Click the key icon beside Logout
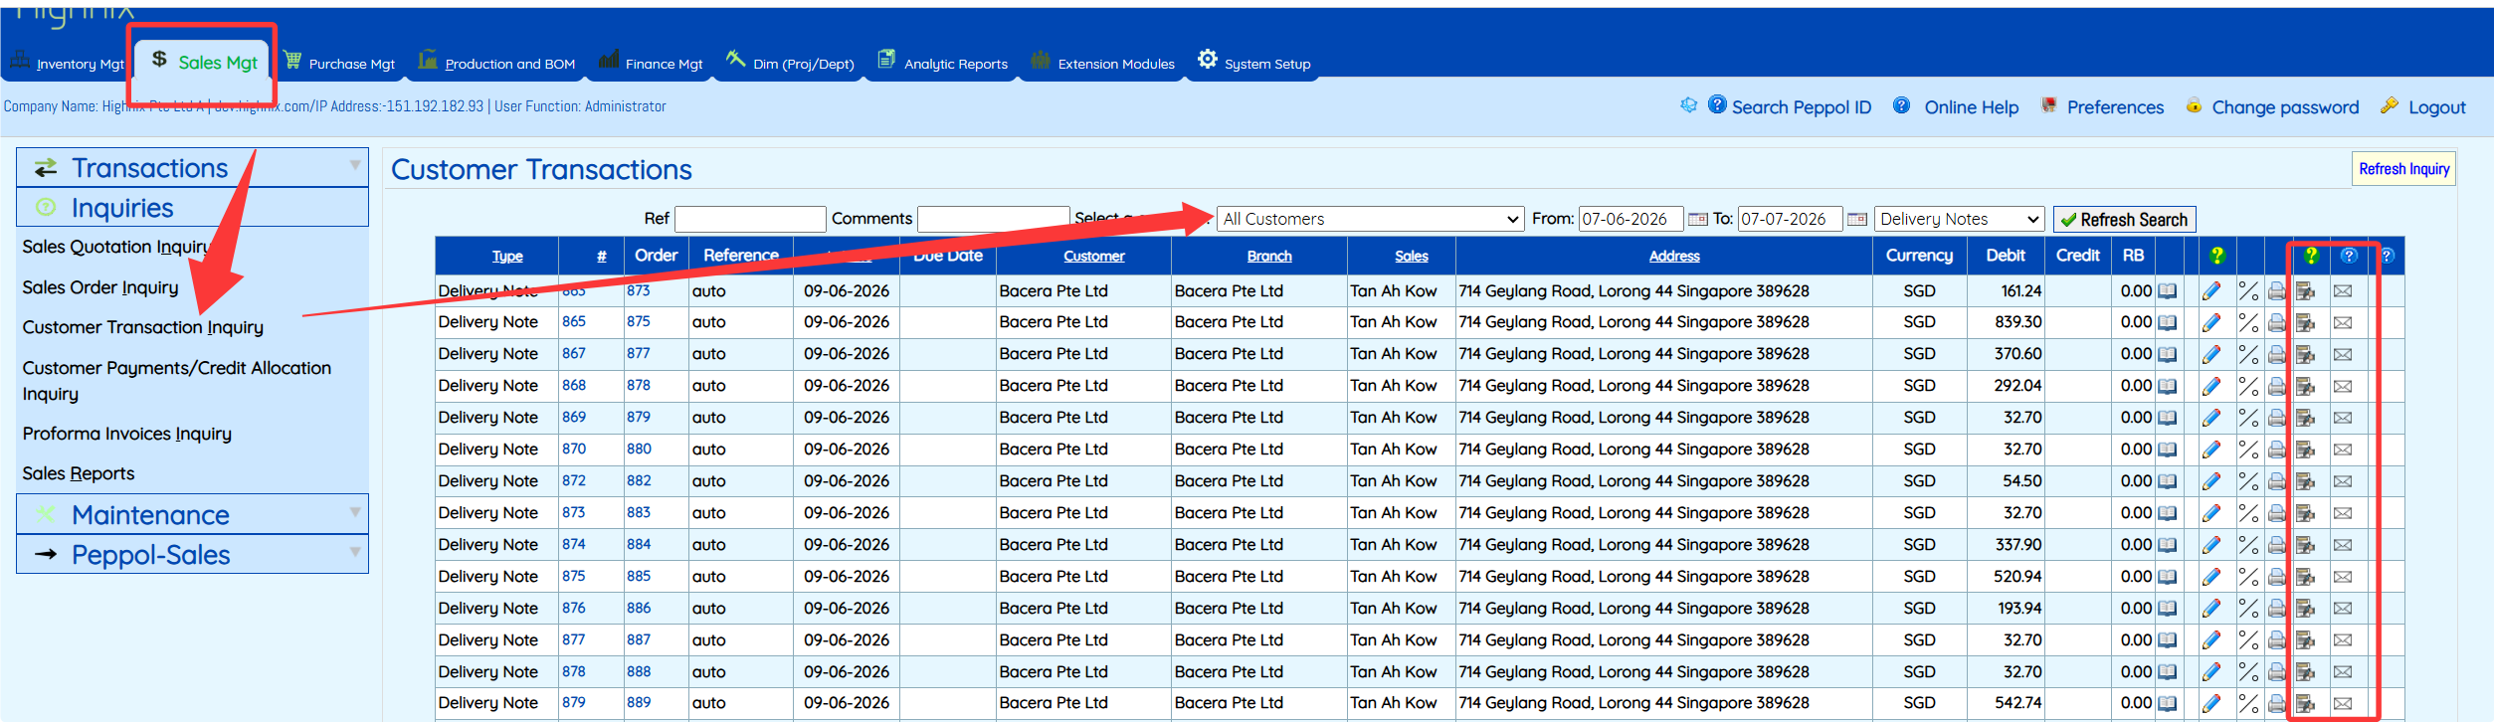The image size is (2494, 722). click(x=2390, y=105)
